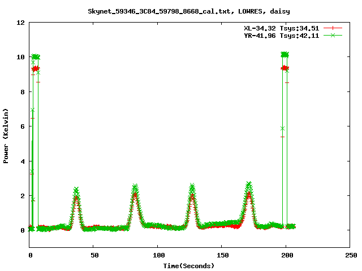Click the x-axis tick label '50'
Viewport: 362px width, 271px height.
click(94, 255)
